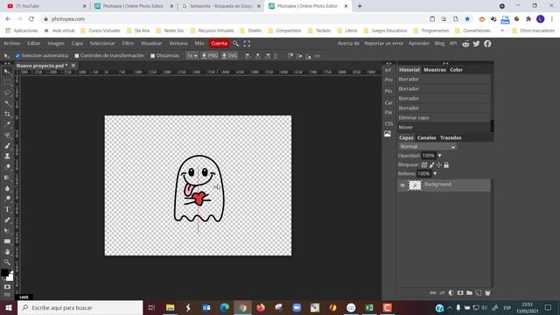560x315 pixels.
Task: Select the Pen tool
Action: click(x=7, y=220)
